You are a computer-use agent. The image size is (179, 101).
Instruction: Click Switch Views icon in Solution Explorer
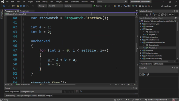(x=150, y=15)
